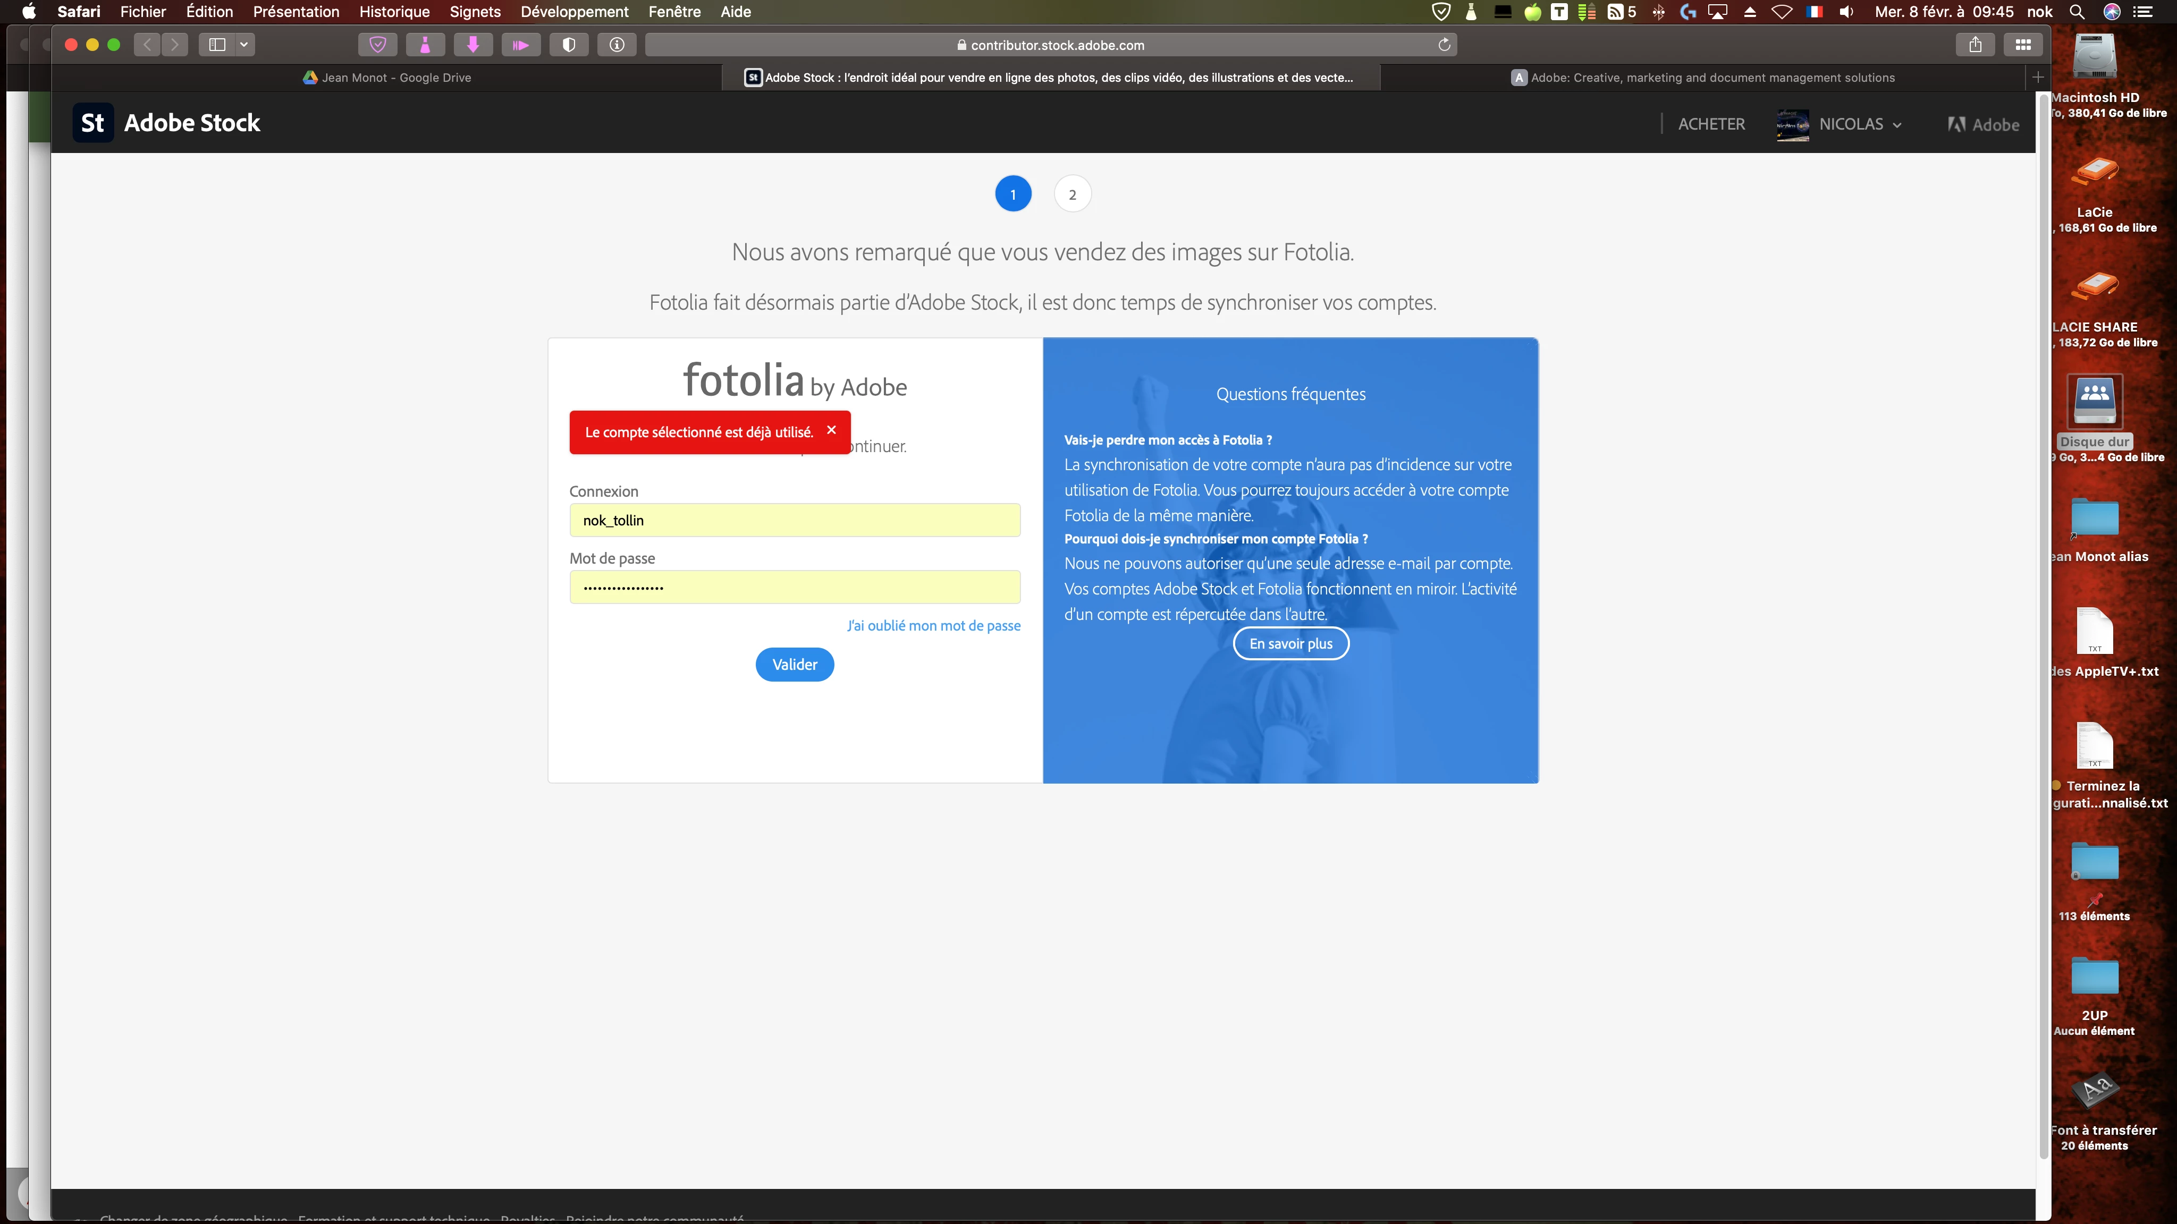Toggle the Safari sidebar
This screenshot has width=2177, height=1224.
tap(217, 45)
